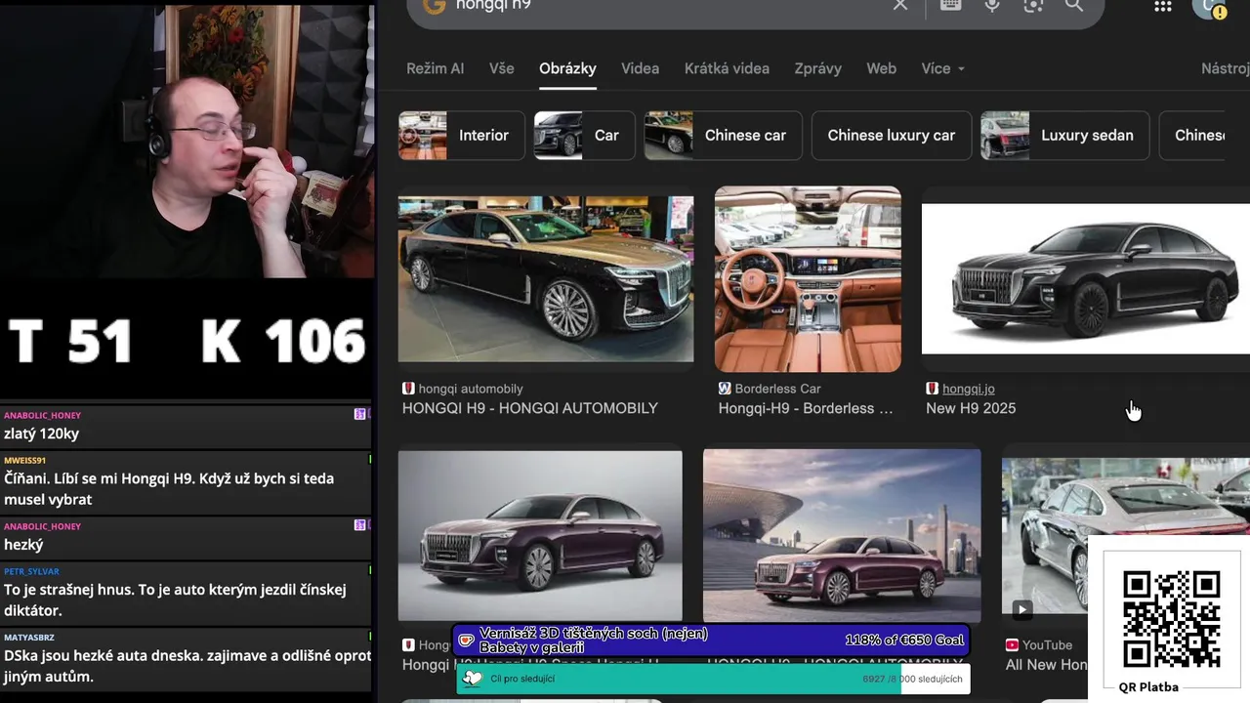Open the Web tab
This screenshot has width=1250, height=703.
click(x=881, y=68)
